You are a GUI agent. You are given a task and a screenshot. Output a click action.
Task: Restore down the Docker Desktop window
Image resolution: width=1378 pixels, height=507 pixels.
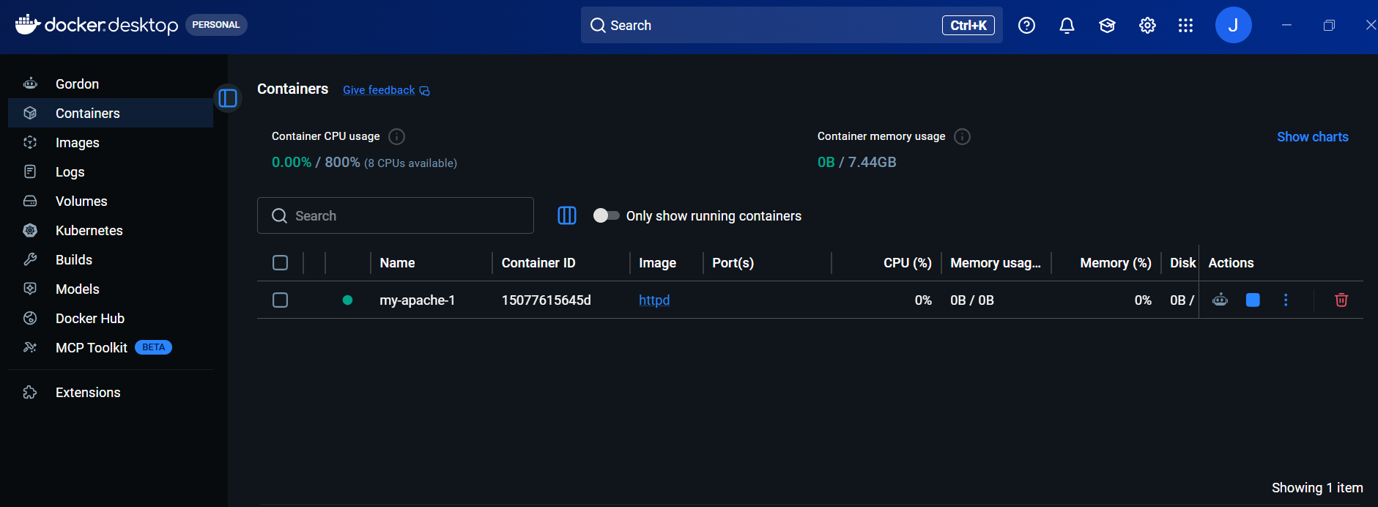(1329, 25)
